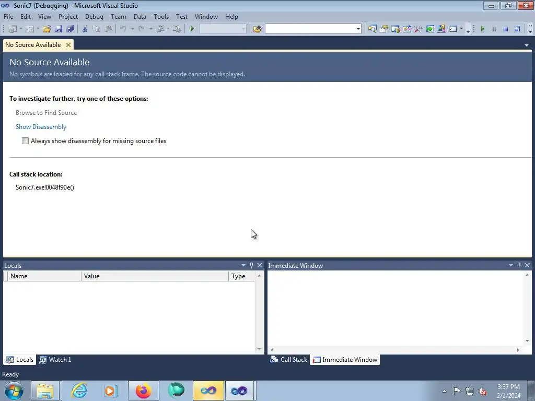Click the Locals scrollbar down arrow
The height and width of the screenshot is (401, 535).
click(259, 349)
